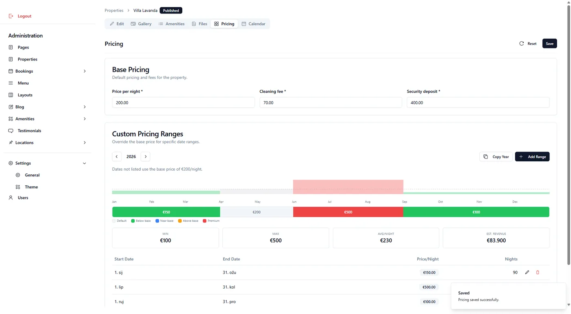This screenshot has width=571, height=314.
Task: Click the Add Range button
Action: click(x=532, y=157)
